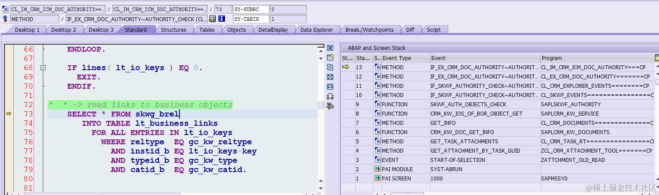Click GET_ATTACHMENT_BY_TASK_GUID event cell

485,151
